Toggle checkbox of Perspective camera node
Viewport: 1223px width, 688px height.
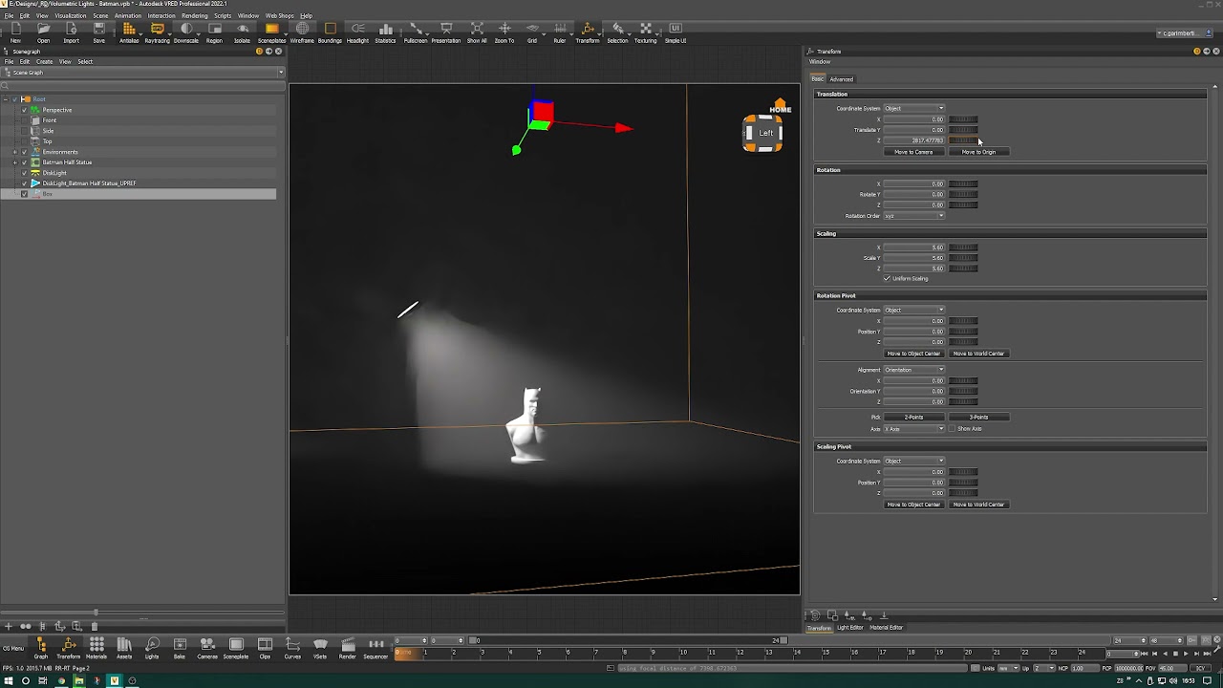click(x=24, y=110)
